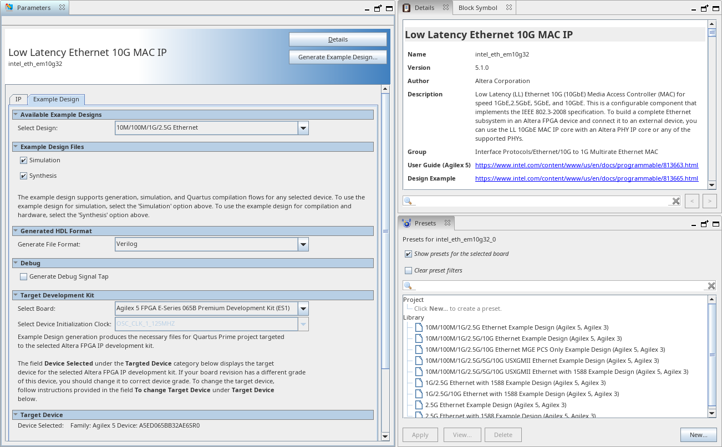Close the Block Symbol tab via its X

coord(509,8)
